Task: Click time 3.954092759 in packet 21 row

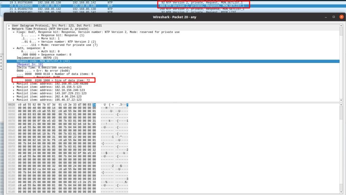Action: pyautogui.click(x=23, y=9)
